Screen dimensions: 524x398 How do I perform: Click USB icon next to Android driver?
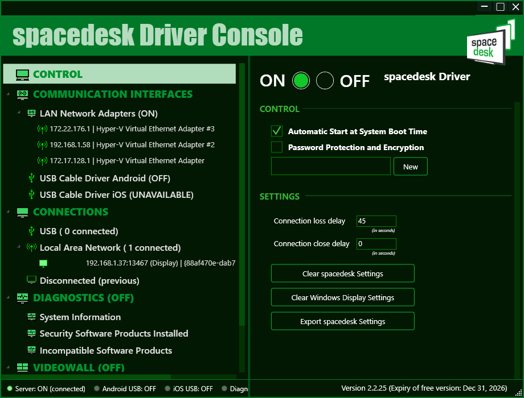tap(31, 178)
